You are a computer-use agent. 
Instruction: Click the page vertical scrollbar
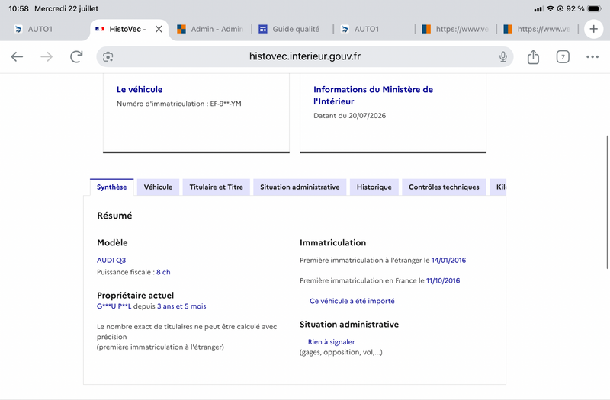(x=607, y=202)
